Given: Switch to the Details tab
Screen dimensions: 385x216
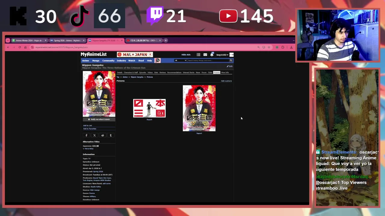Looking at the screenshot, I should [x=120, y=73].
